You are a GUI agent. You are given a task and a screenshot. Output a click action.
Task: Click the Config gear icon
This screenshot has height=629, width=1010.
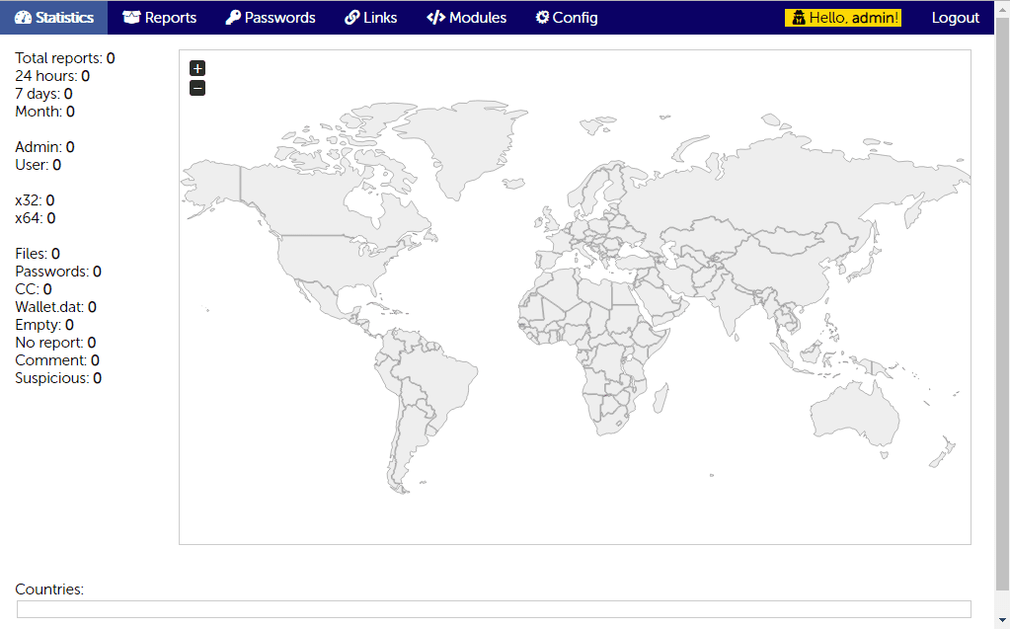[x=542, y=18]
